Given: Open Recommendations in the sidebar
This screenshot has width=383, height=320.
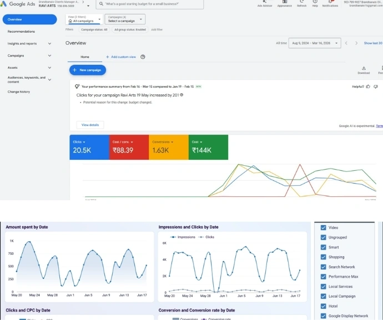Looking at the screenshot, I should [21, 32].
